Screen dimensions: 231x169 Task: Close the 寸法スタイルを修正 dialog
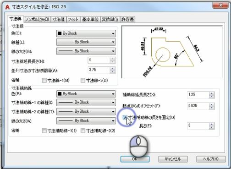tap(220, 5)
